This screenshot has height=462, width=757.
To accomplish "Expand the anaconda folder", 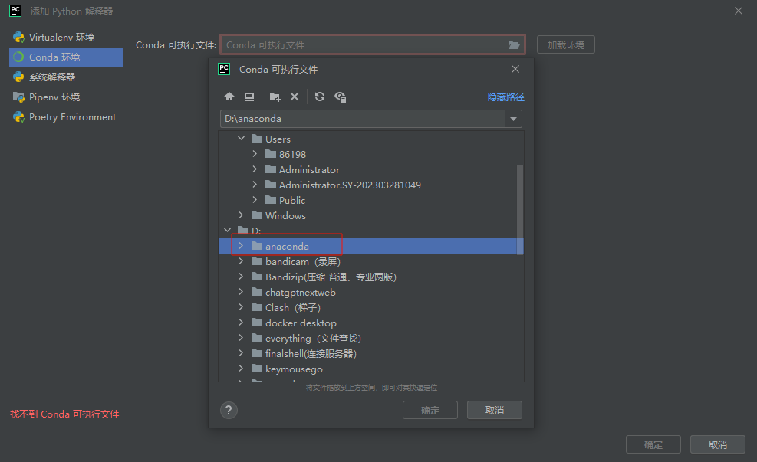I will click(x=242, y=246).
